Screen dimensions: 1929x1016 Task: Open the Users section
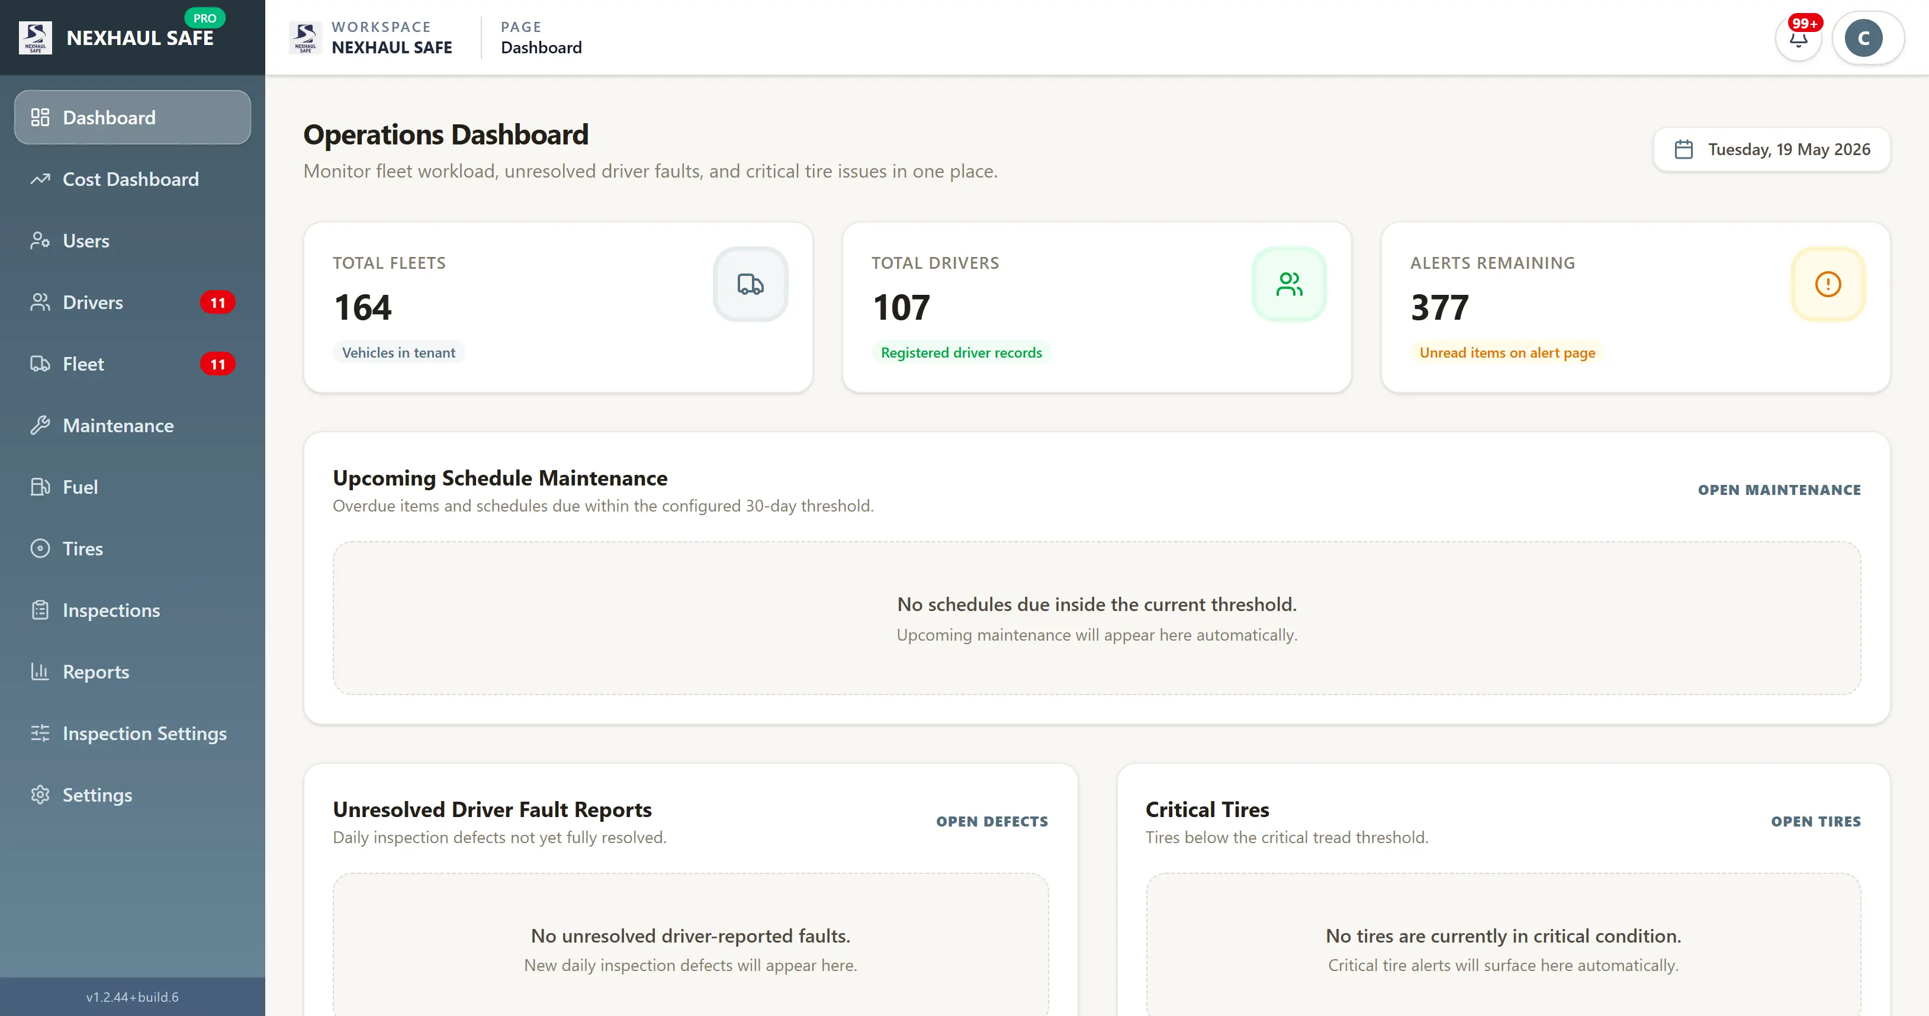[x=133, y=241]
